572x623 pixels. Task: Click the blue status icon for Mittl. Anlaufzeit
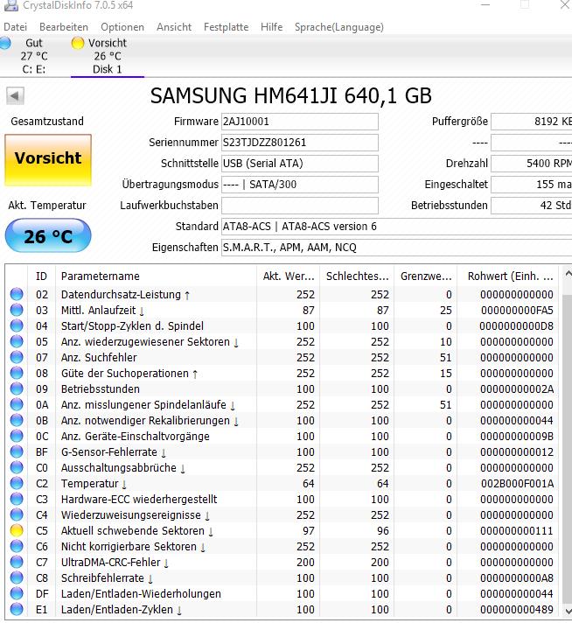pyautogui.click(x=17, y=310)
